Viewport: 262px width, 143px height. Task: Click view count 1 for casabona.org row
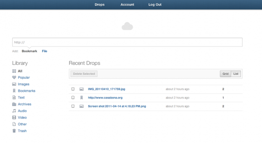click(223, 98)
